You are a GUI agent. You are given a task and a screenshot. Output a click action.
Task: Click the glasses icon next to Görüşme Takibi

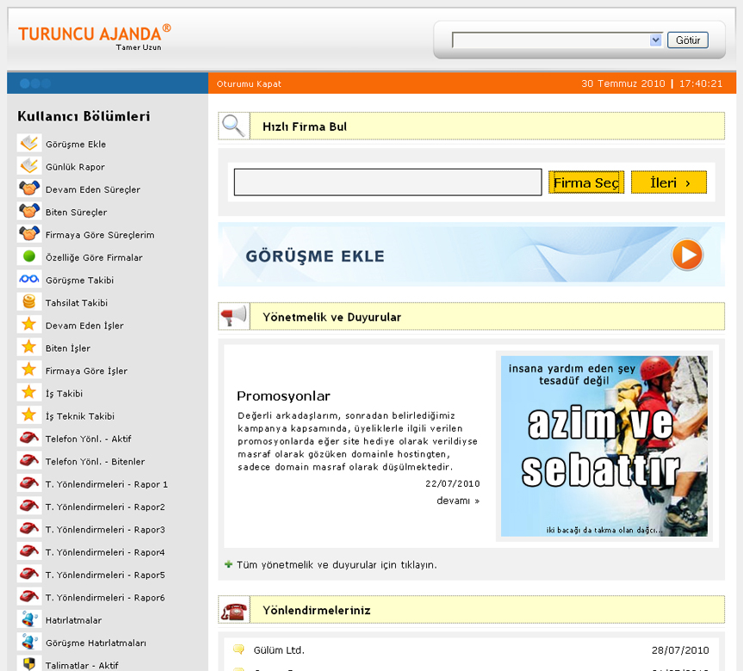coord(29,280)
